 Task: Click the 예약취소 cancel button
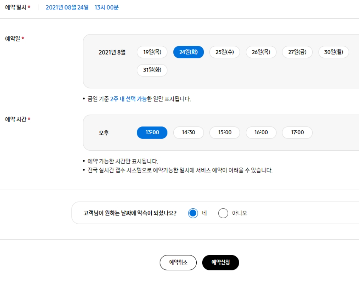pos(178,262)
